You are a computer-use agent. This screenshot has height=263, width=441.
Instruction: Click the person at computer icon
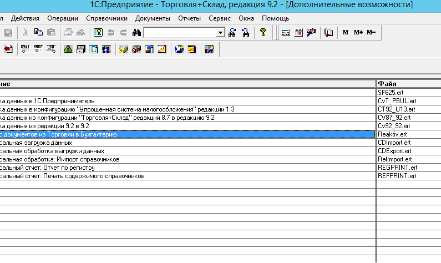click(x=209, y=49)
